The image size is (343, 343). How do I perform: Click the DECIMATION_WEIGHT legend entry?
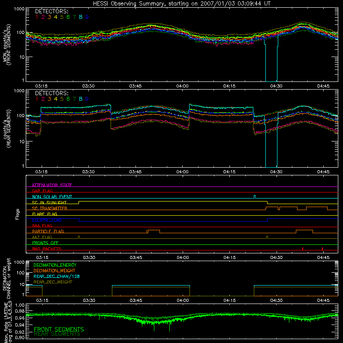pos(54,271)
